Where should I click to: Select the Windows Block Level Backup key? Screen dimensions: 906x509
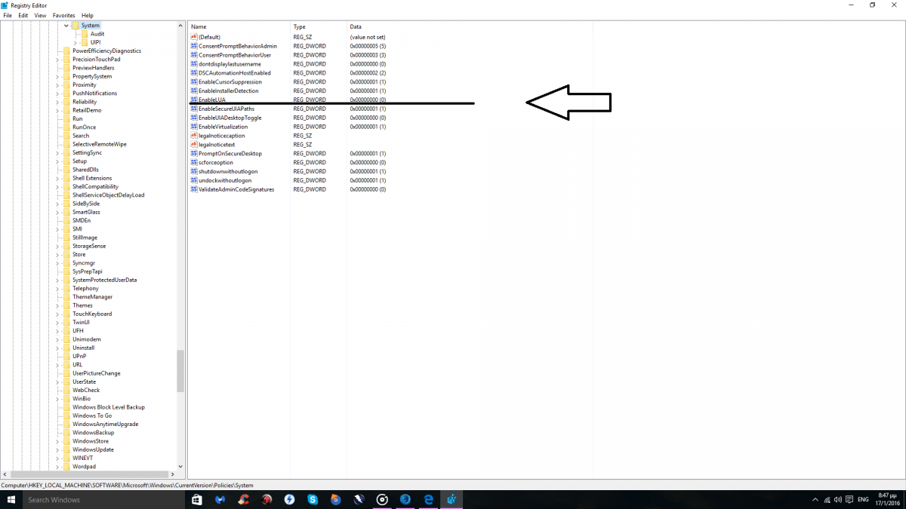tap(109, 407)
